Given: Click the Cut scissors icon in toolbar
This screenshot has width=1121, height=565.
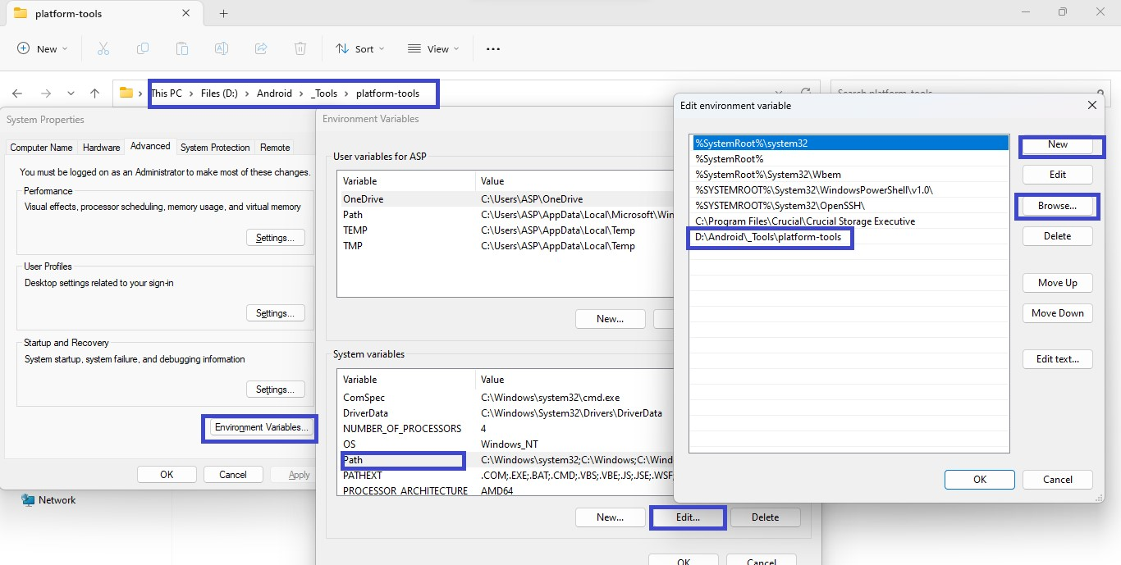Looking at the screenshot, I should pyautogui.click(x=103, y=49).
